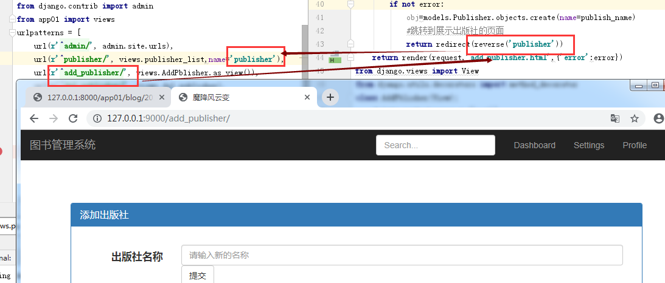Viewport: 665px width, 283px height.
Task: Bookmark this page with the star icon
Action: tap(635, 118)
